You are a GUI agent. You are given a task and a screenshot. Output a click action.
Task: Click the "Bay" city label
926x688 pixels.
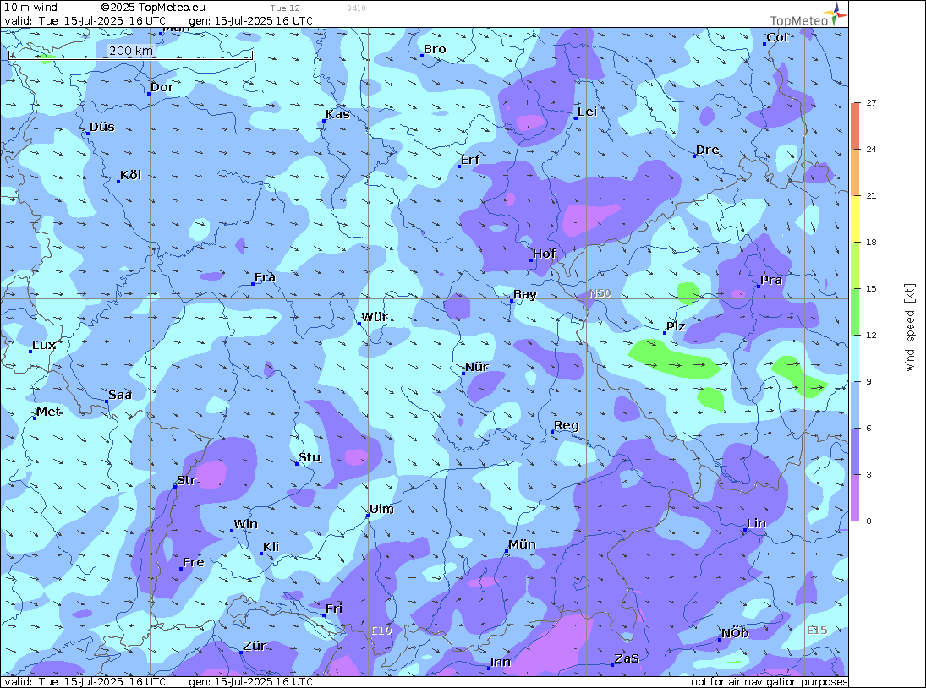tap(525, 294)
